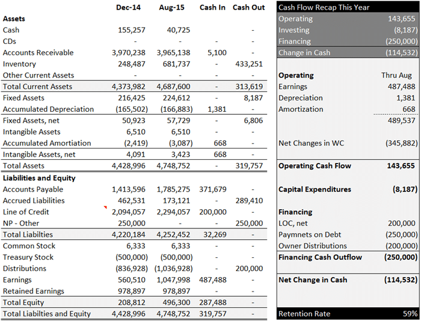Click the Total Current Assets row label

click(37, 87)
